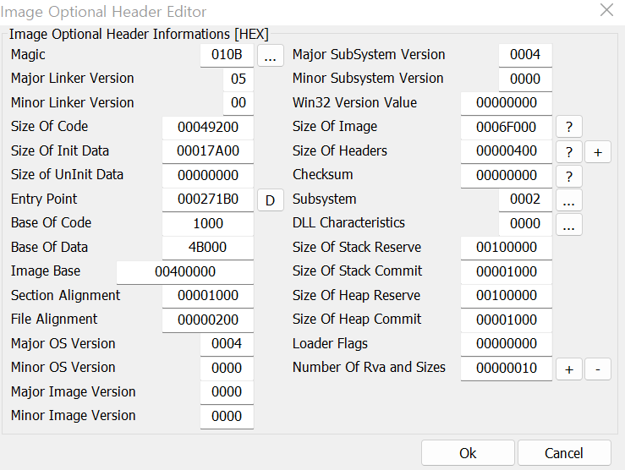The width and height of the screenshot is (625, 470).
Task: Edit the Size Of Stack Reserve field
Action: (x=507, y=248)
